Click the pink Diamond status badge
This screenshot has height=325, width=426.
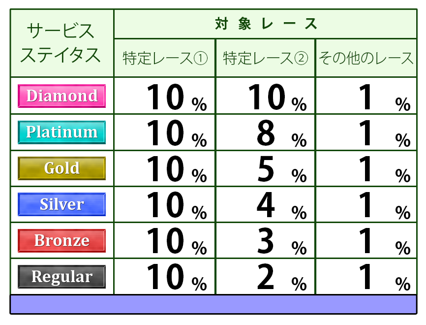(61, 96)
